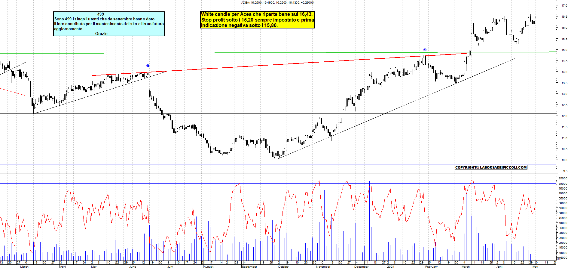The image size is (568, 268).
Task: Click the 80000 volume axis label
Action: (x=563, y=184)
